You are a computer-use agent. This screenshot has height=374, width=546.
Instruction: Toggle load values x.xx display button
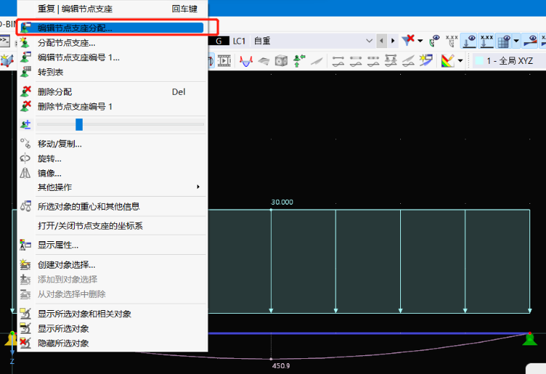486,41
